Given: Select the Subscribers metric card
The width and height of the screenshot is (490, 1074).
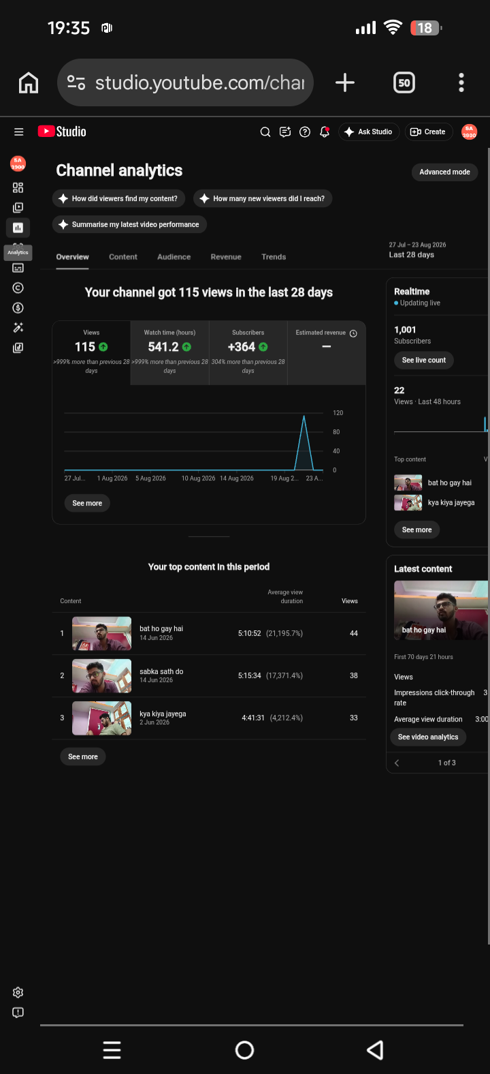Looking at the screenshot, I should (248, 353).
